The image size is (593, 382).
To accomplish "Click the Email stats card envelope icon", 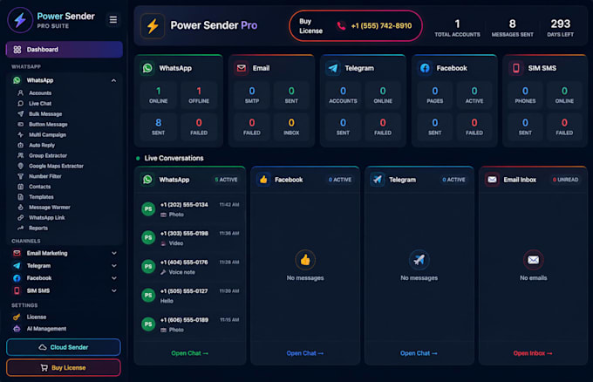I will pos(242,68).
